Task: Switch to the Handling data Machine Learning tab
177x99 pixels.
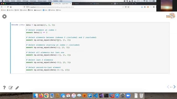Action: 19,4
